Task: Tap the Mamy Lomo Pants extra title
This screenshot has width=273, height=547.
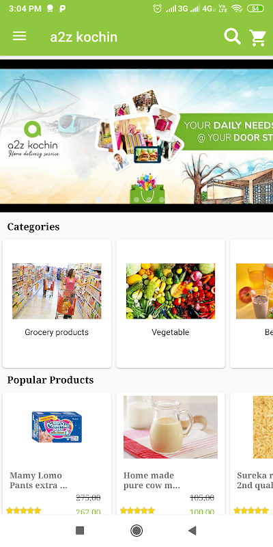Action: [x=39, y=481]
